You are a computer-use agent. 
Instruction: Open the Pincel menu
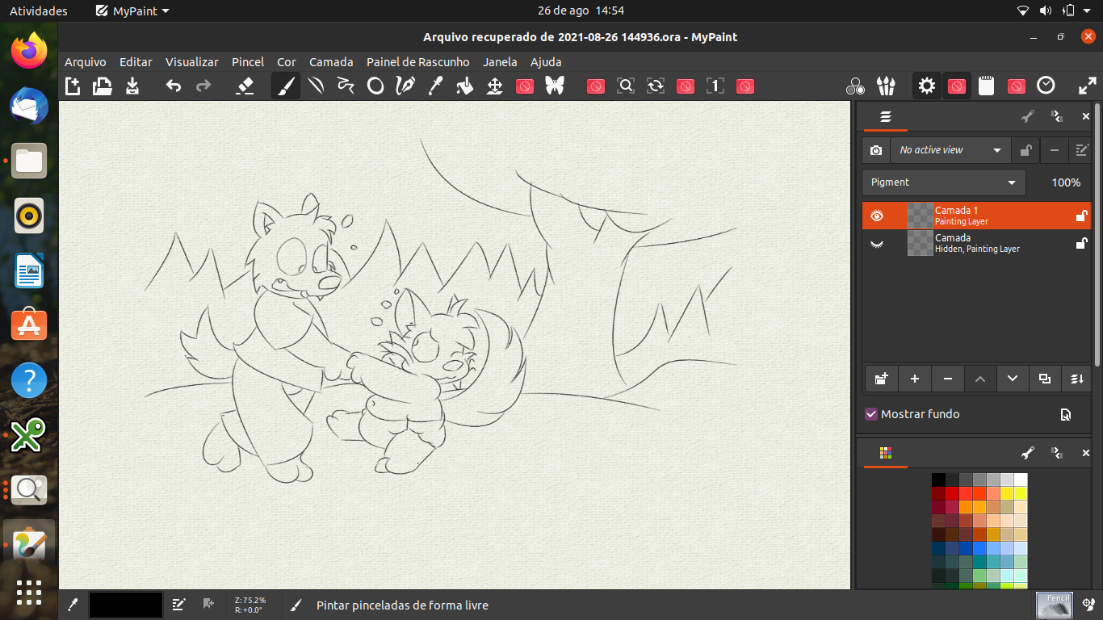pyautogui.click(x=248, y=62)
